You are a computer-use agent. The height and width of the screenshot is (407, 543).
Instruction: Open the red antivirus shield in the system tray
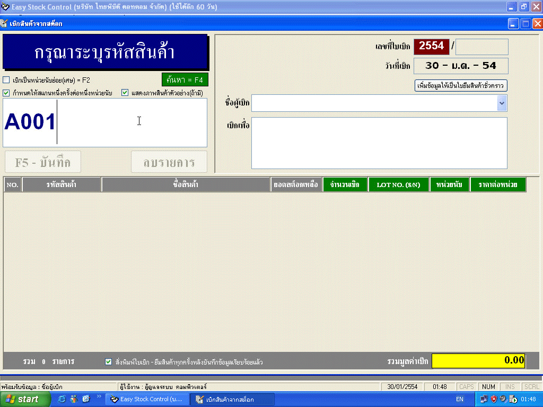494,399
